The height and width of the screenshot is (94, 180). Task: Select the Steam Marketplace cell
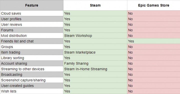point(95,52)
